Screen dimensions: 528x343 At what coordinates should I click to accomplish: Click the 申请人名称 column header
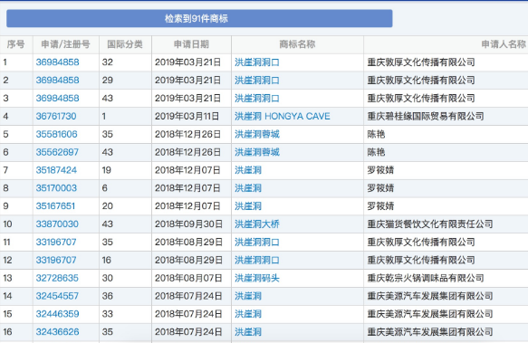coord(504,44)
